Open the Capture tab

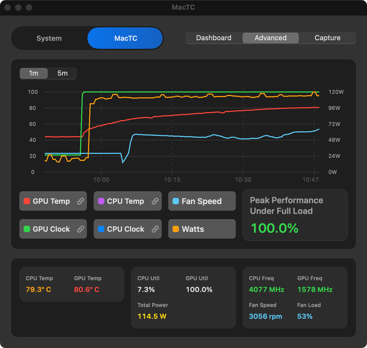point(327,38)
